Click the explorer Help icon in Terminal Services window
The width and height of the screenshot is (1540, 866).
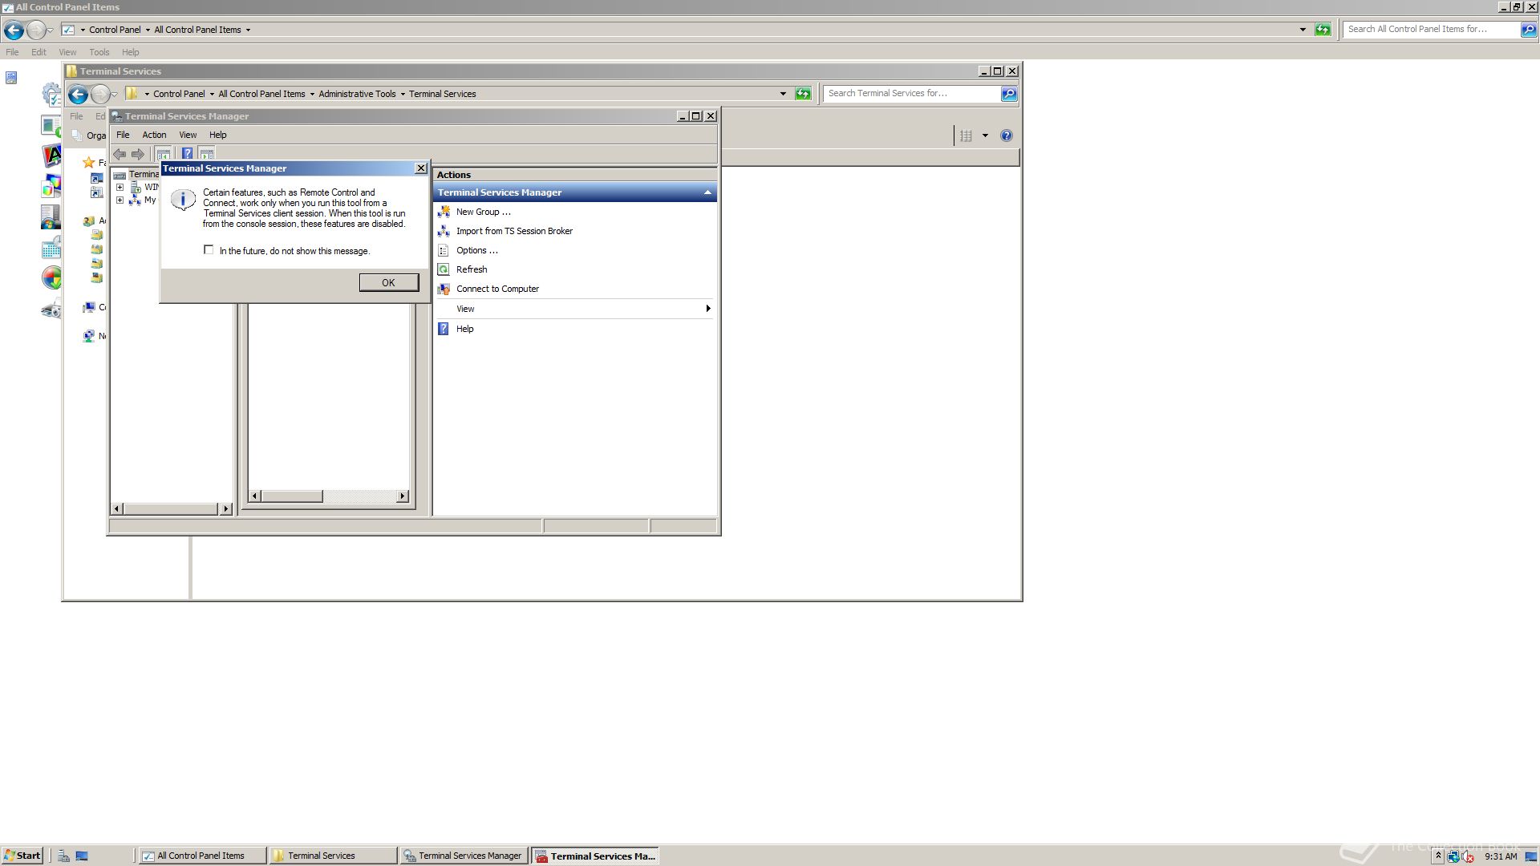click(x=1007, y=136)
